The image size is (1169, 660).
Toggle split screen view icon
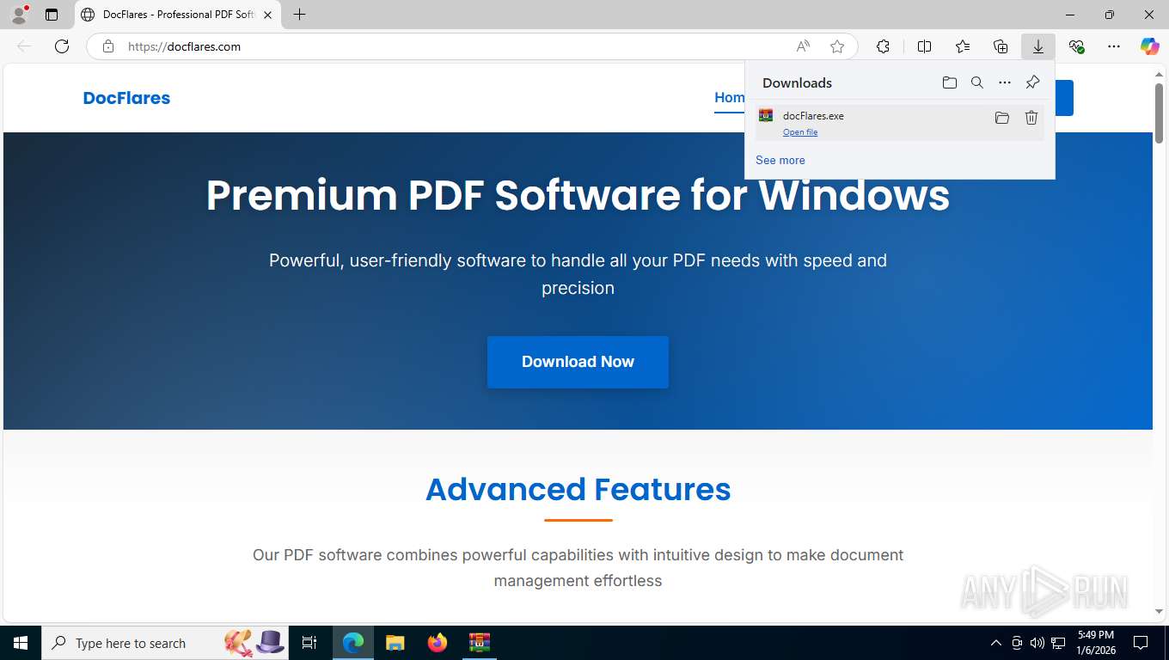pyautogui.click(x=925, y=46)
